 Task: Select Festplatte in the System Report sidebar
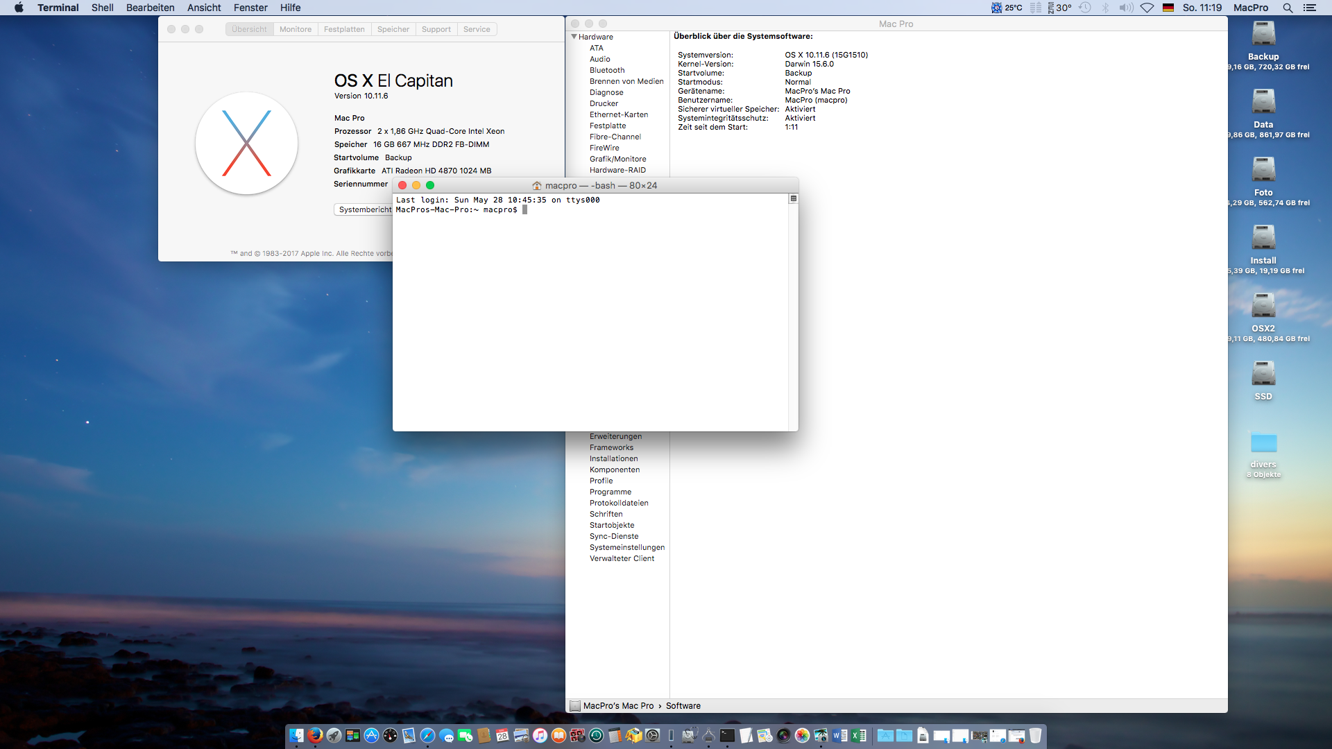point(608,126)
